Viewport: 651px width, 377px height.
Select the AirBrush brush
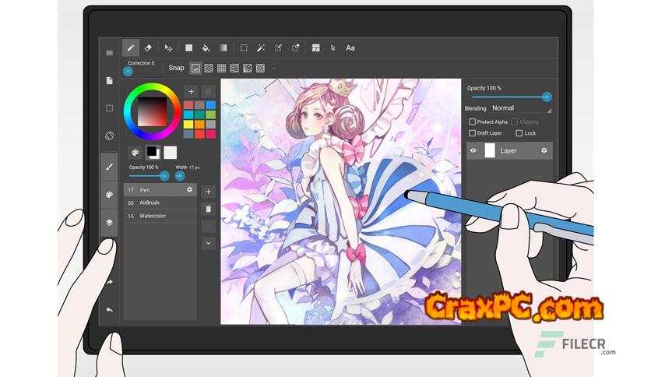[160, 203]
